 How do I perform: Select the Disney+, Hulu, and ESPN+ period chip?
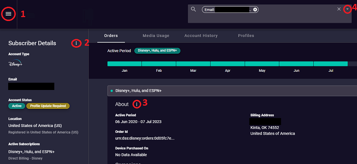[x=158, y=51]
